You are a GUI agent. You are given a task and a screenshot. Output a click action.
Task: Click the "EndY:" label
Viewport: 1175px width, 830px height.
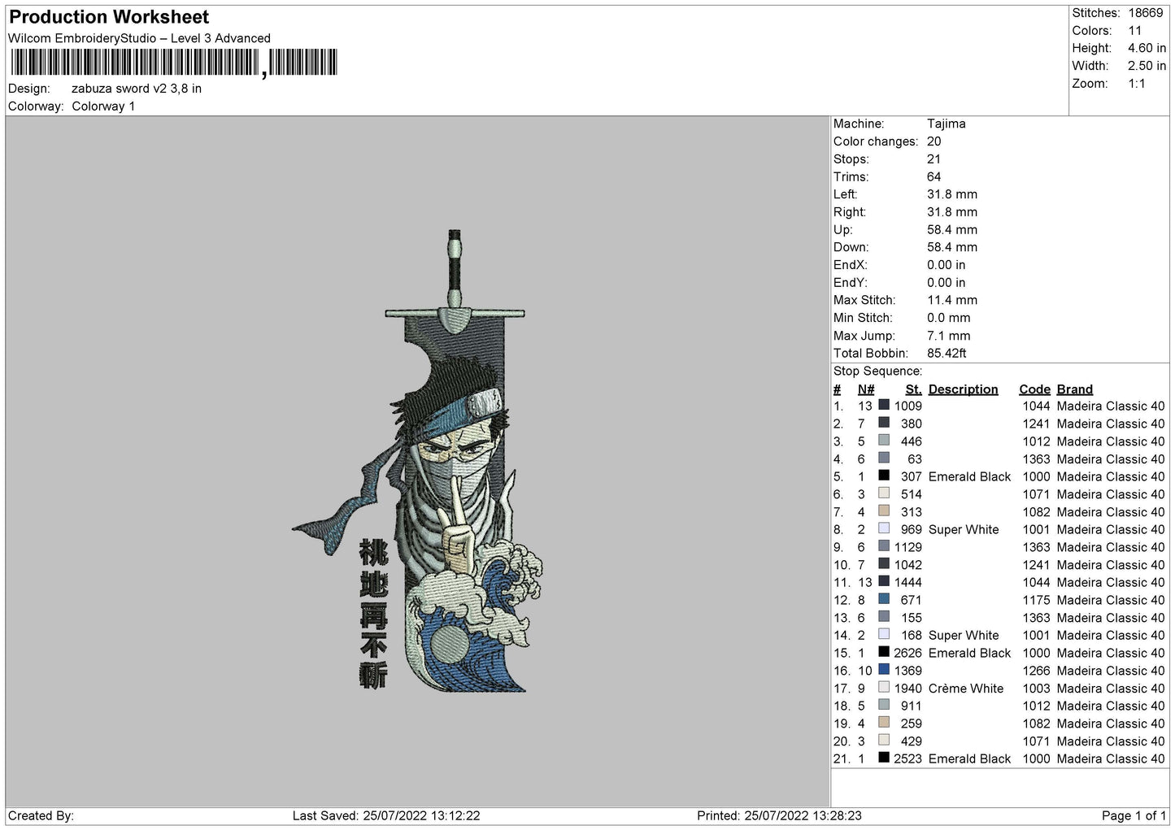(851, 283)
